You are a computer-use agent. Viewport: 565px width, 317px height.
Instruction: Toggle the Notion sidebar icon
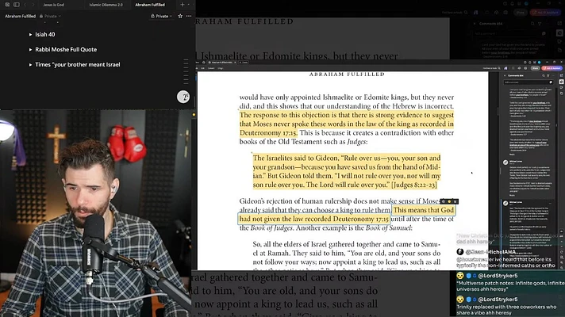click(7, 5)
